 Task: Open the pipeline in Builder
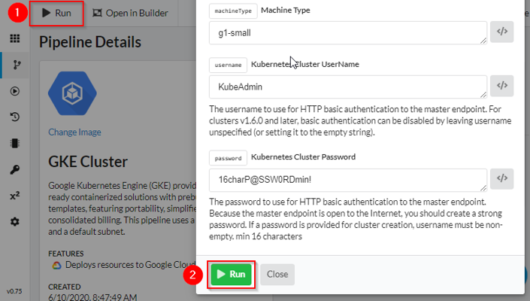130,14
